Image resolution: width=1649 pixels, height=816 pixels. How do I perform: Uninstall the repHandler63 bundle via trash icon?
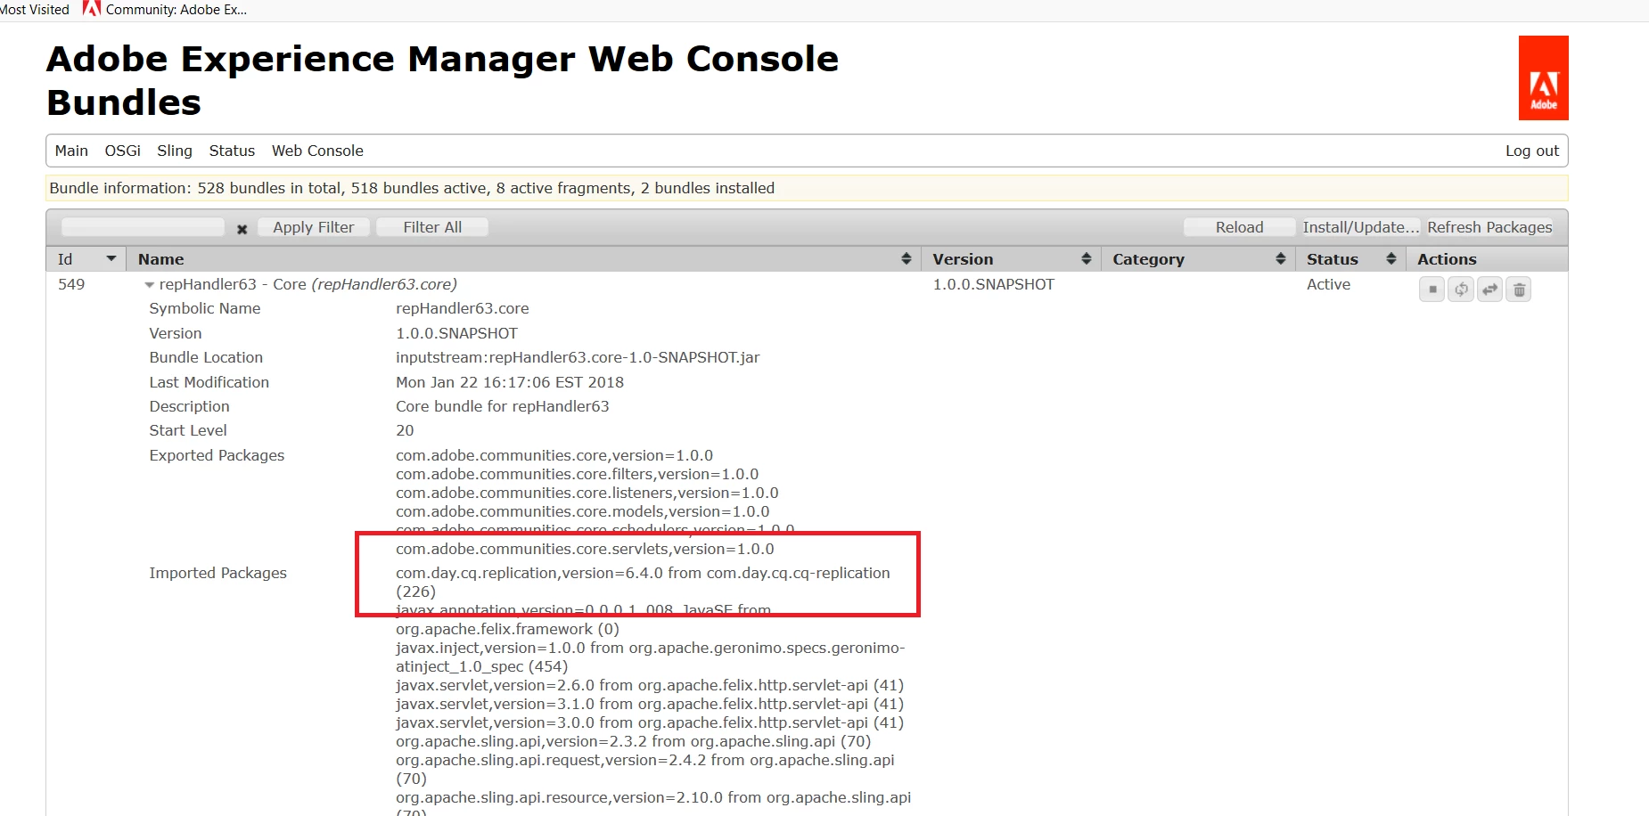1519,290
